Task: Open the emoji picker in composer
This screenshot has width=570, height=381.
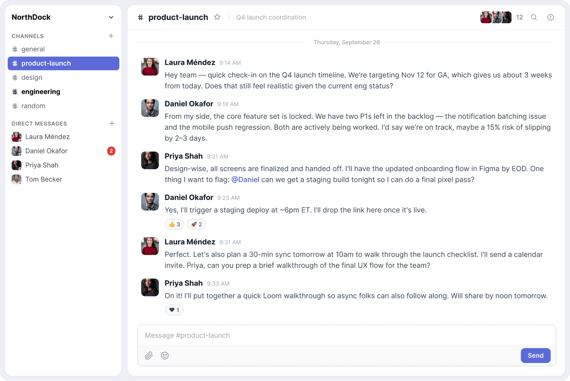Action: tap(165, 355)
